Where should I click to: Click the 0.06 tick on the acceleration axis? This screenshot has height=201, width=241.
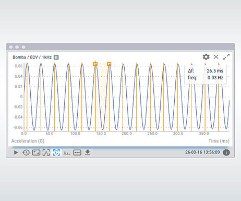[x=18, y=66]
